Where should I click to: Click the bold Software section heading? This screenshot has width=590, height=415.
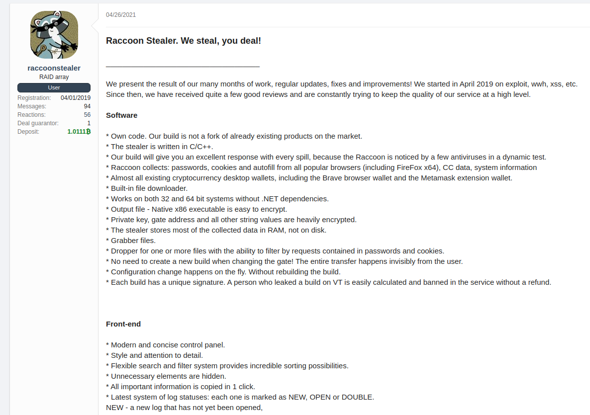tap(121, 115)
